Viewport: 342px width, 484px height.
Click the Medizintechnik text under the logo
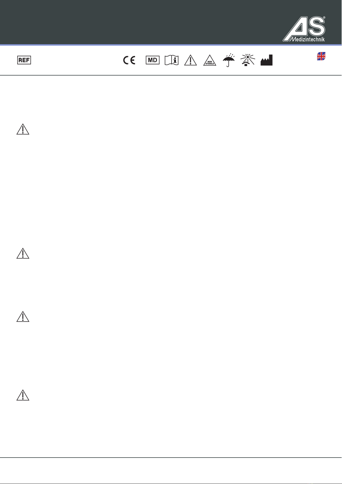307,39
